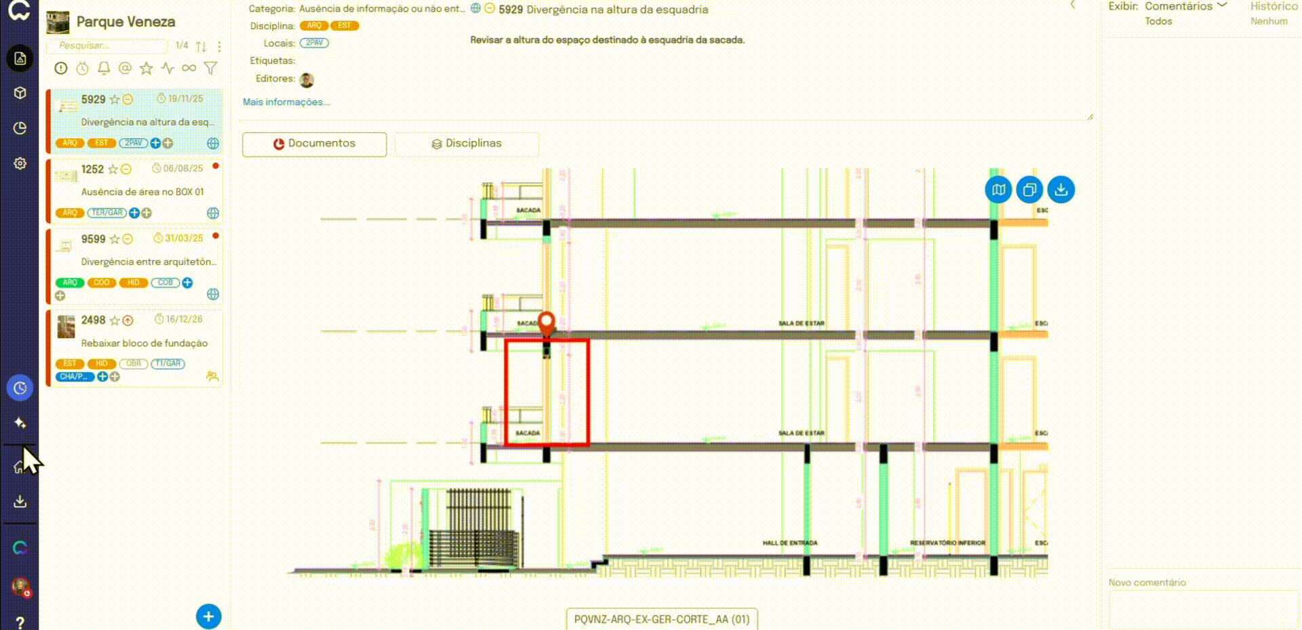Open the 3D model cube icon in sidebar
This screenshot has height=630, width=1302.
point(20,93)
